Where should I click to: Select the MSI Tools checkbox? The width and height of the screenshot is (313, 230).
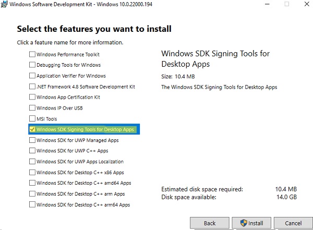tap(32, 119)
